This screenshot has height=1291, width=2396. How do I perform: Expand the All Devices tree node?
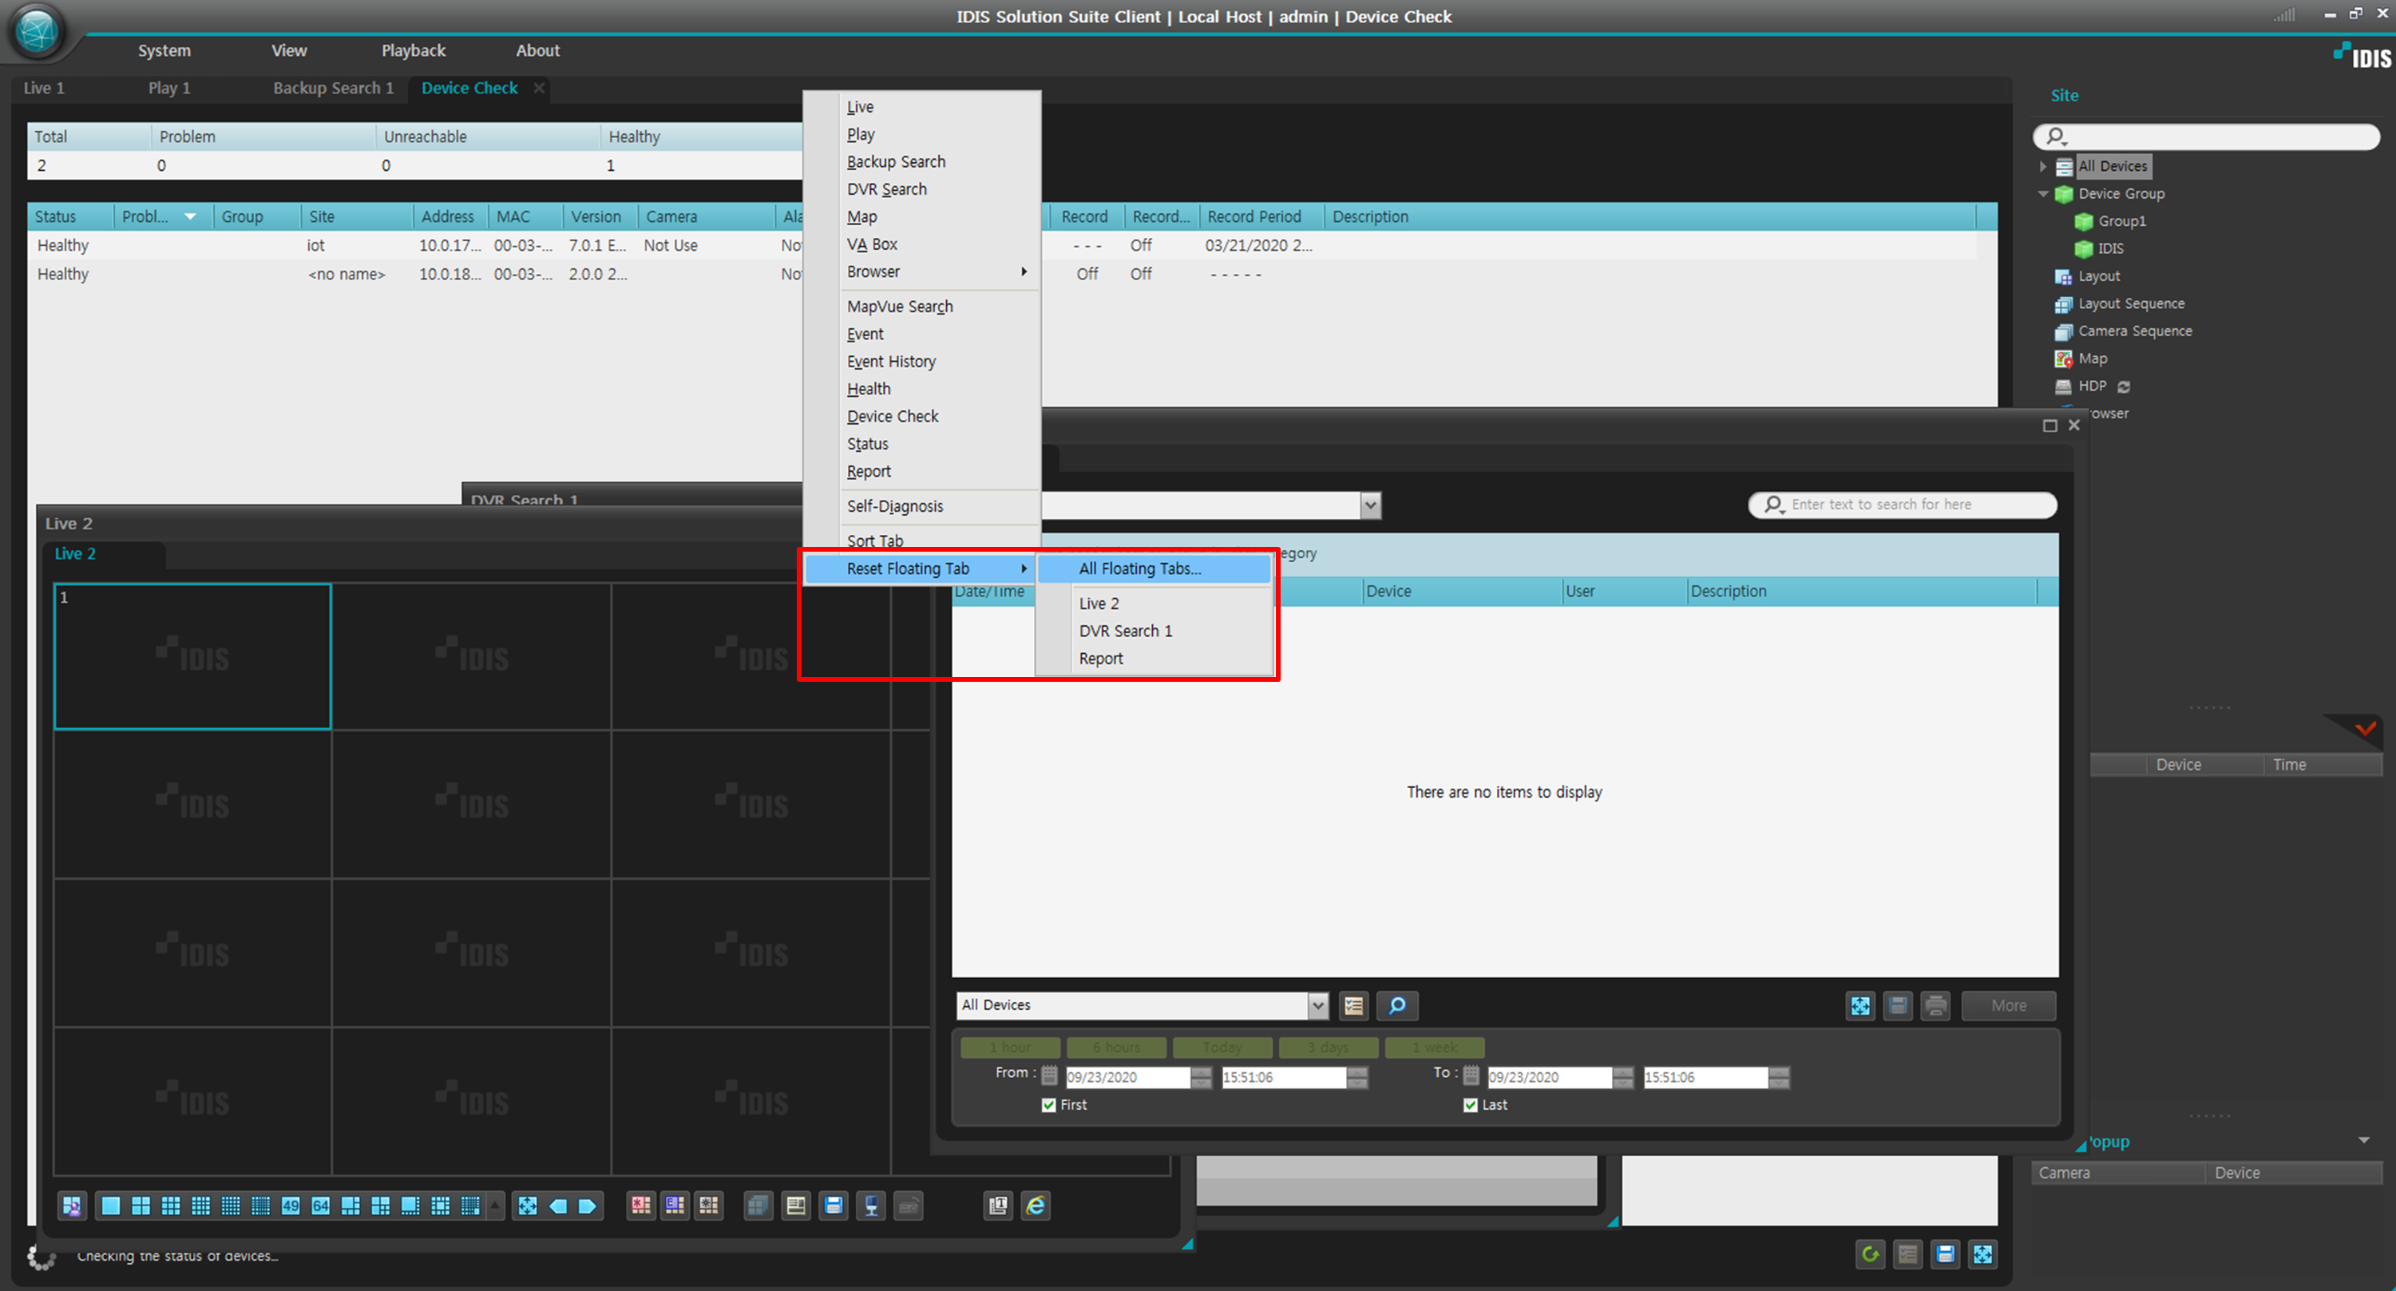[2042, 167]
